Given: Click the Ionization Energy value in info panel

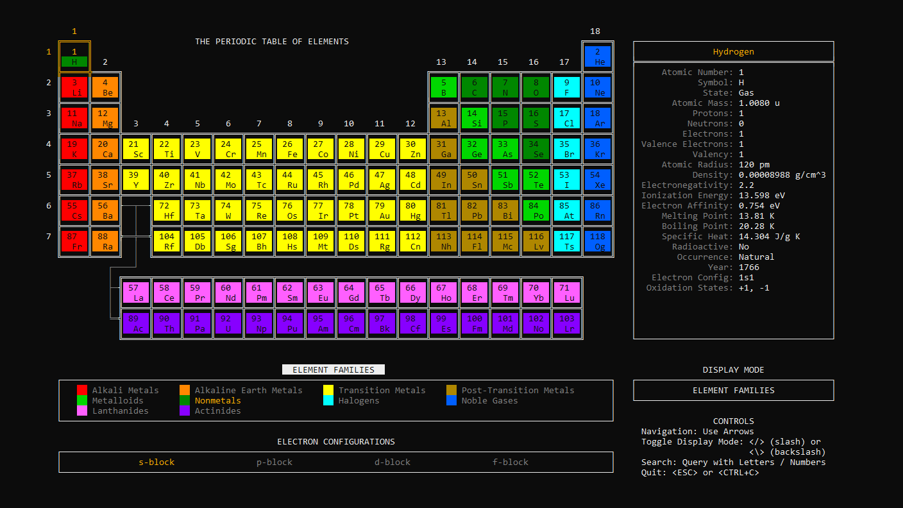Looking at the screenshot, I should point(763,195).
